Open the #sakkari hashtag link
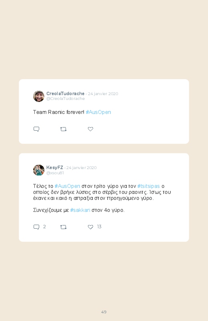The image size is (208, 321). tap(80, 210)
